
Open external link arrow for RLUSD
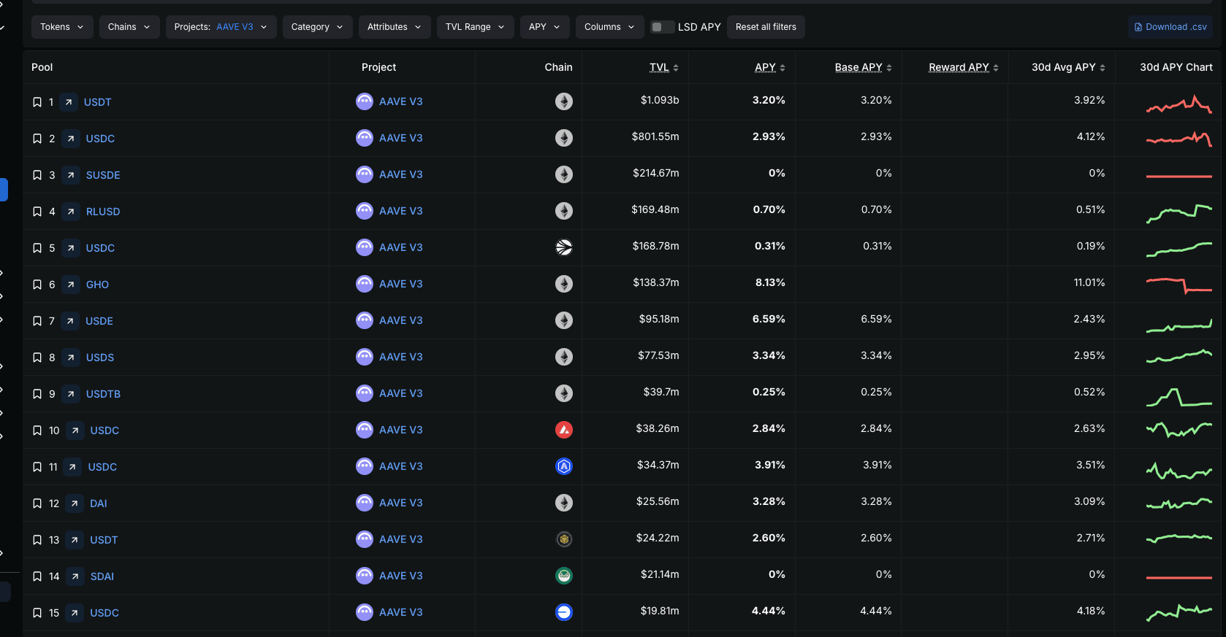[71, 212]
